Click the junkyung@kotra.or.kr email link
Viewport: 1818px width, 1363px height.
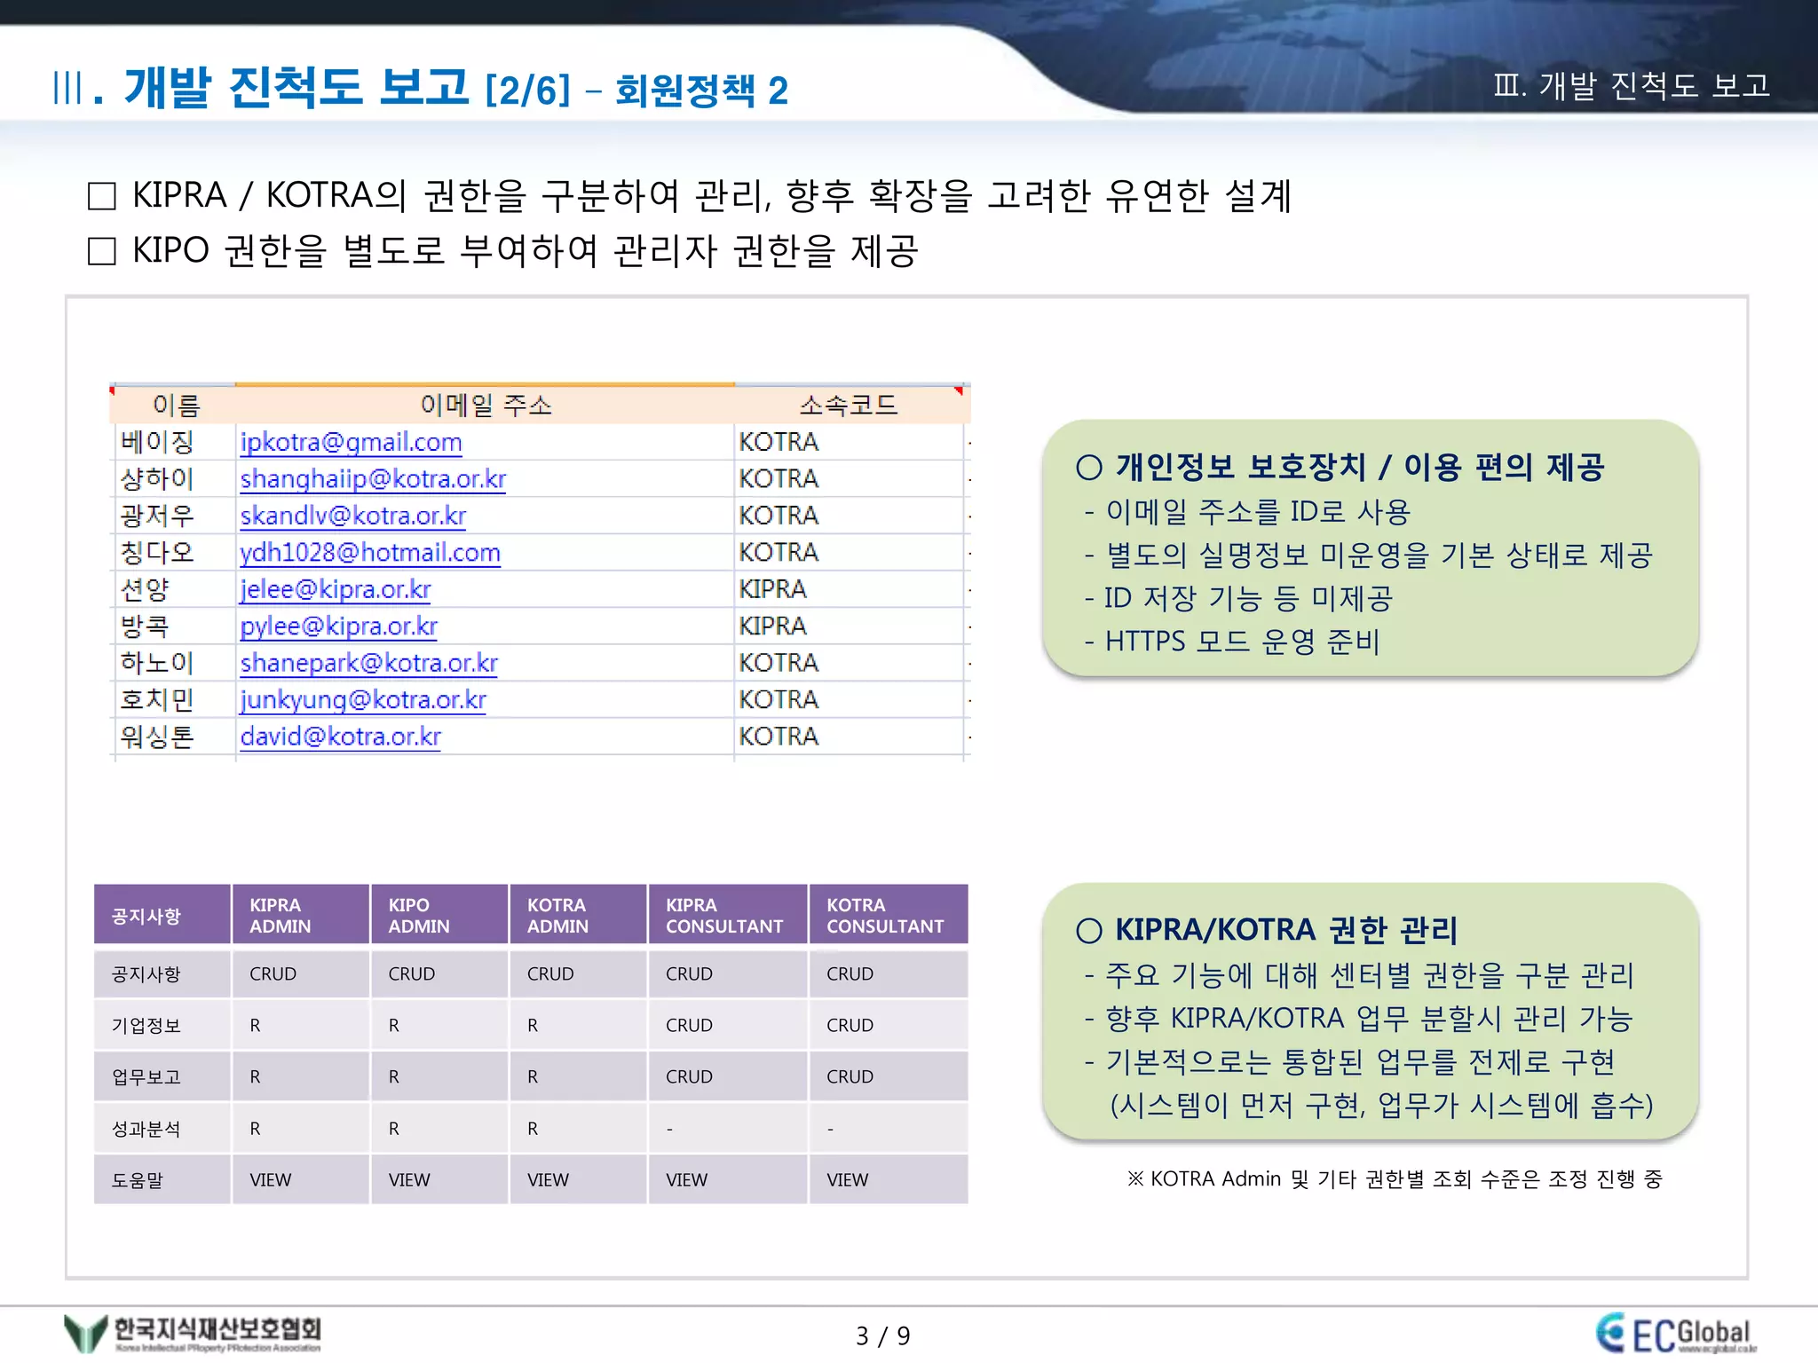363,700
